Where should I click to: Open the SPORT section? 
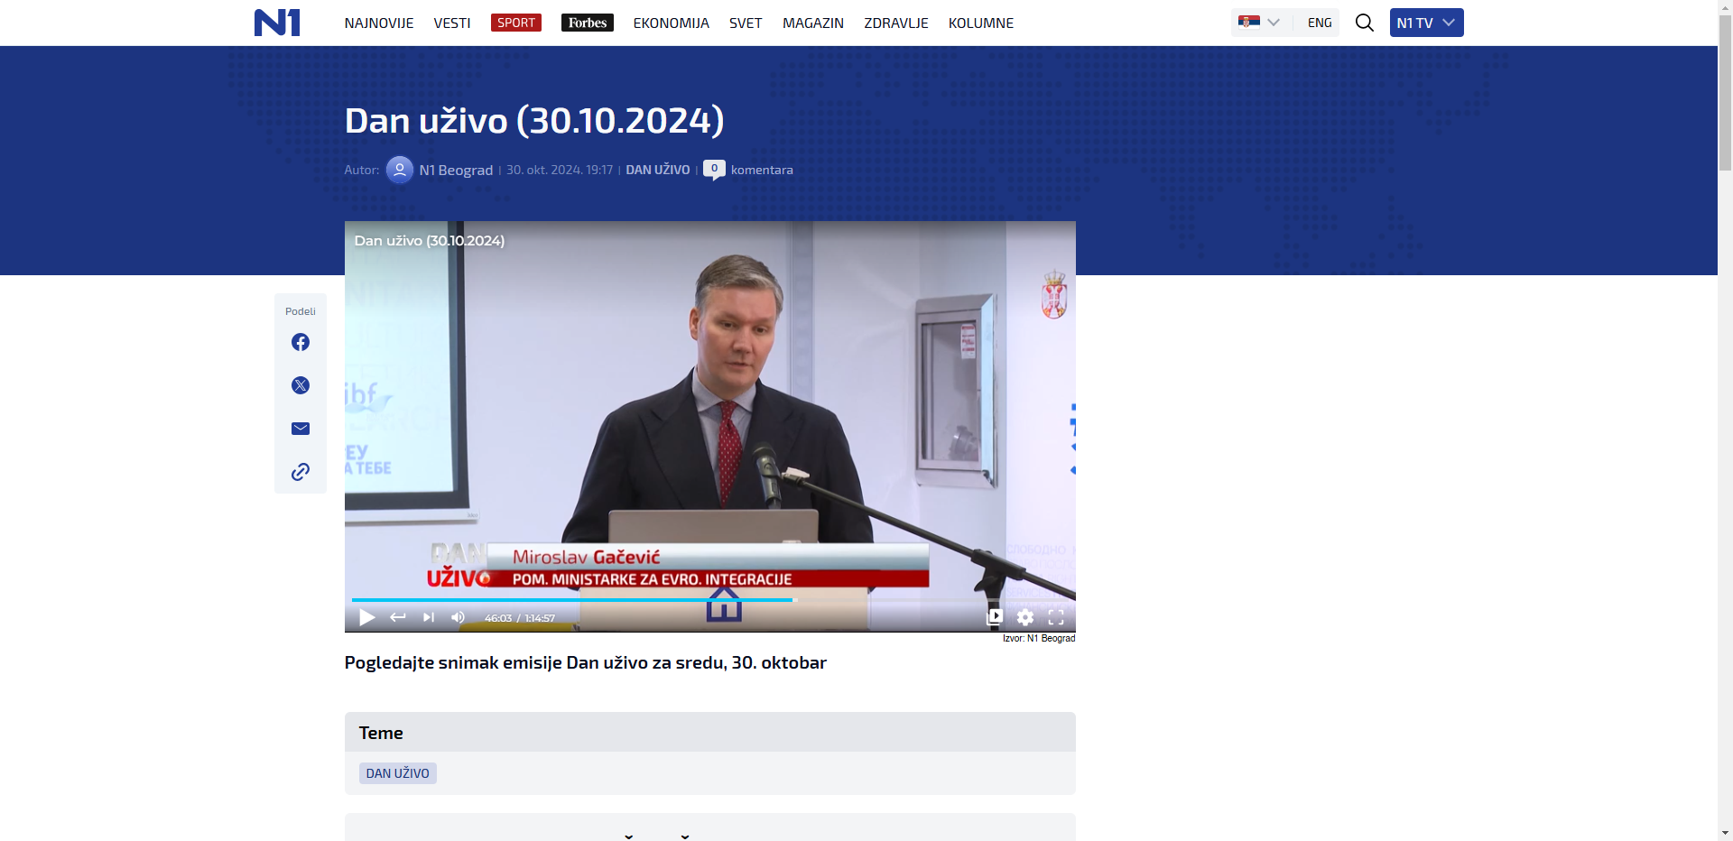pyautogui.click(x=515, y=23)
